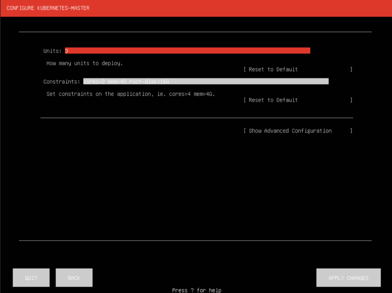Click the Show Advanced Configuration control
Screen dimensions: 392x293
288,131
